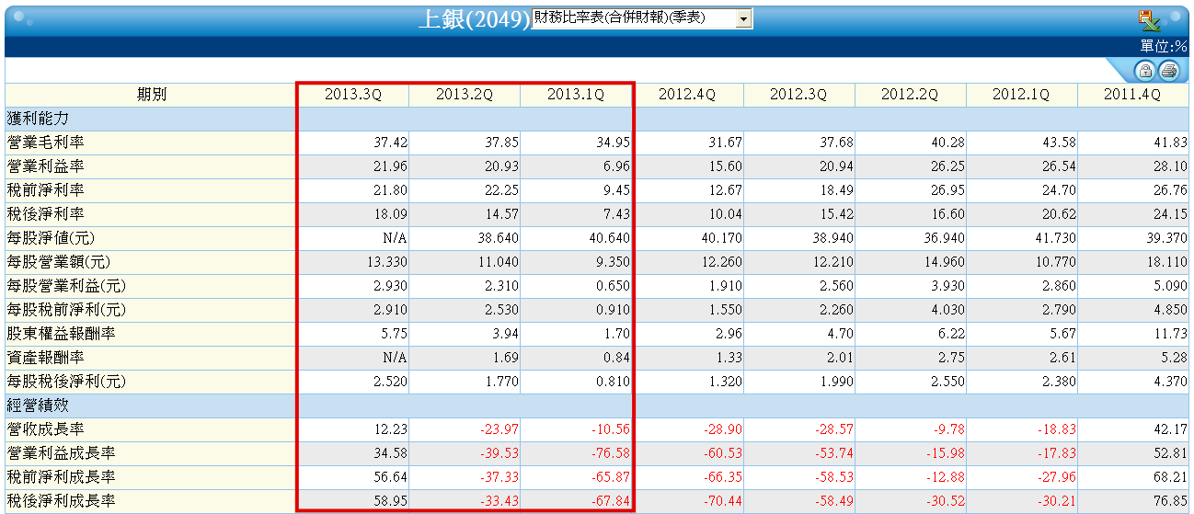
Task: Click the N/A cell in the 每股淨值(元) row
Action: click(x=395, y=238)
